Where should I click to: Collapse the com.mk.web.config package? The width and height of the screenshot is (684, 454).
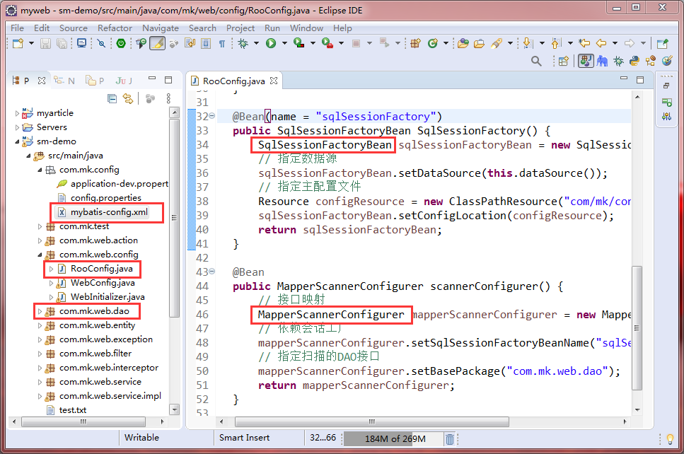click(x=40, y=255)
